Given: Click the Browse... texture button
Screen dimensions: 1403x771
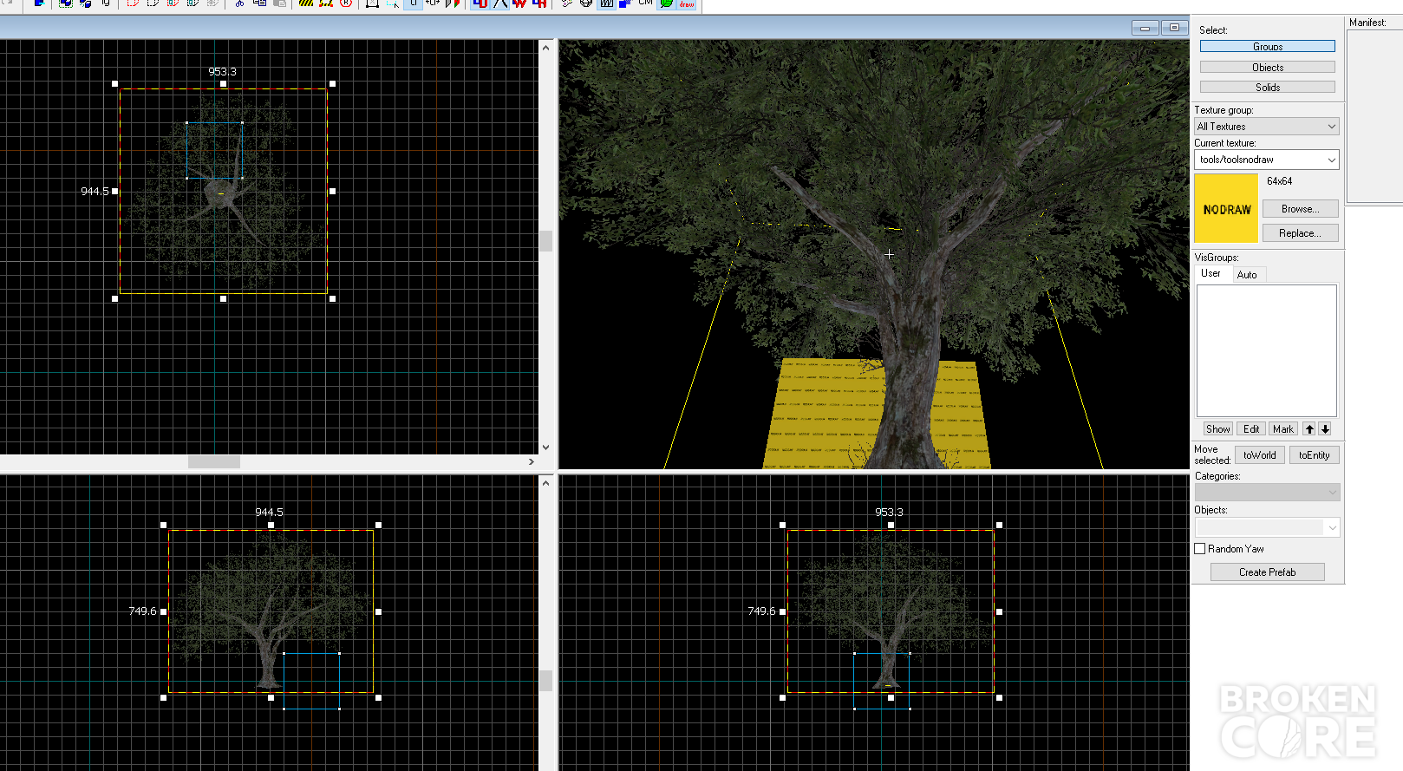Looking at the screenshot, I should pos(1300,209).
